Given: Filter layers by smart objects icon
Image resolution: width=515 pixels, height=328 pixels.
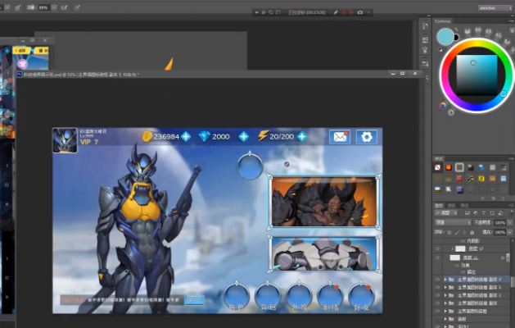Looking at the screenshot, I should pyautogui.click(x=500, y=213).
